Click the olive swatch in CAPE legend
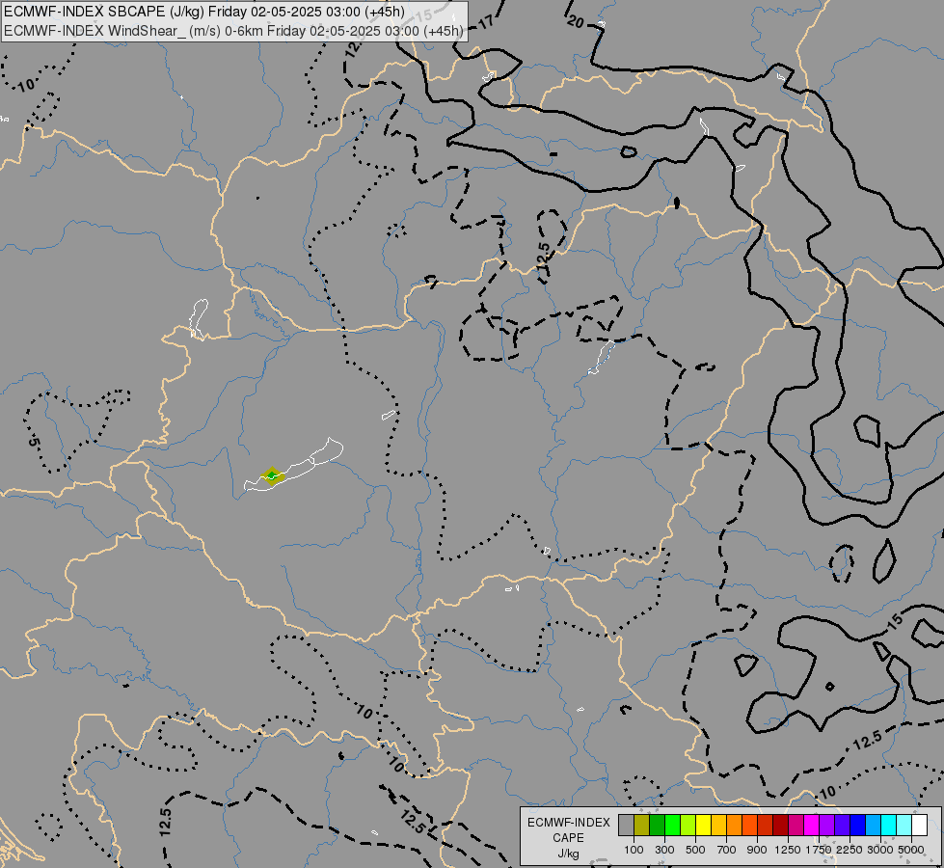 pos(642,826)
